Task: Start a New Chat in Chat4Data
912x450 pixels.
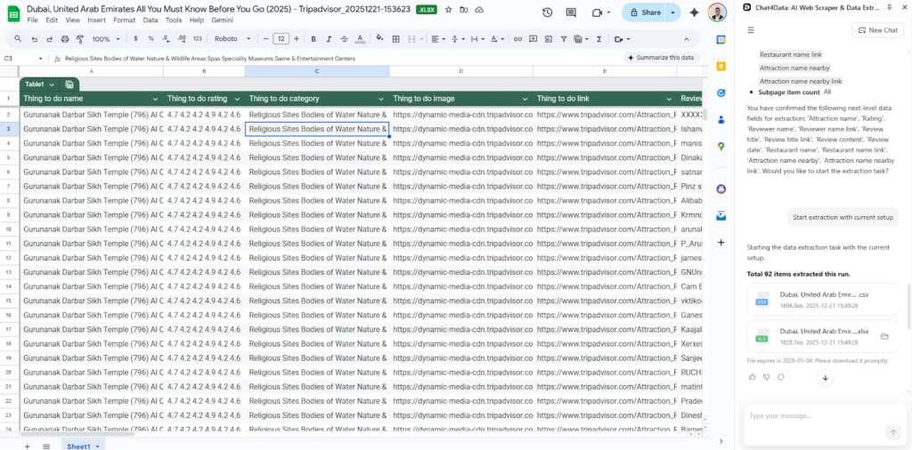Action: pos(877,30)
